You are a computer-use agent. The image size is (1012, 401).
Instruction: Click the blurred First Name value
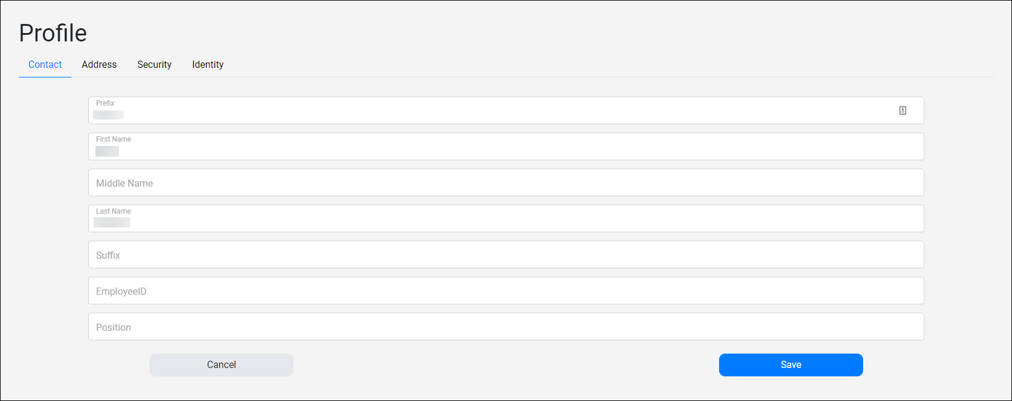point(107,151)
